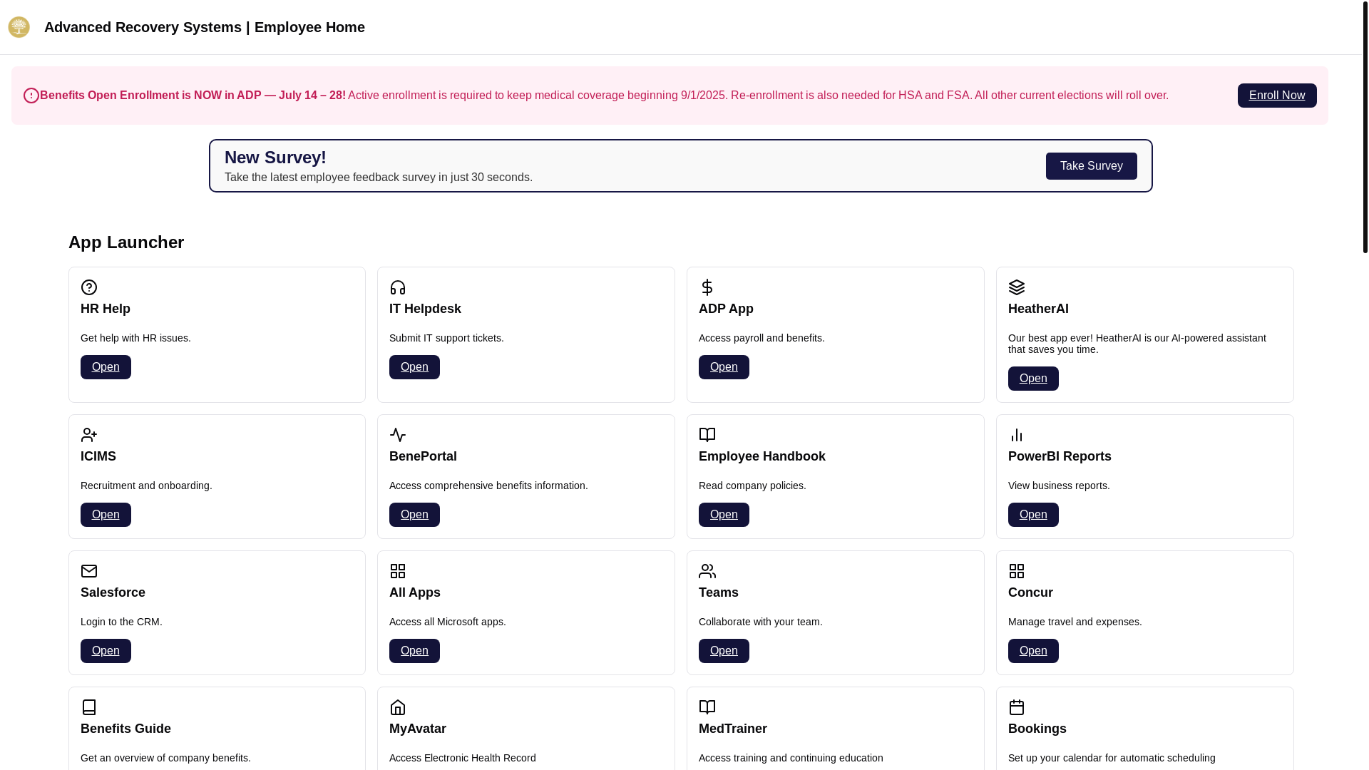
Task: Click the ICIMS user-plus icon
Action: [x=89, y=435]
